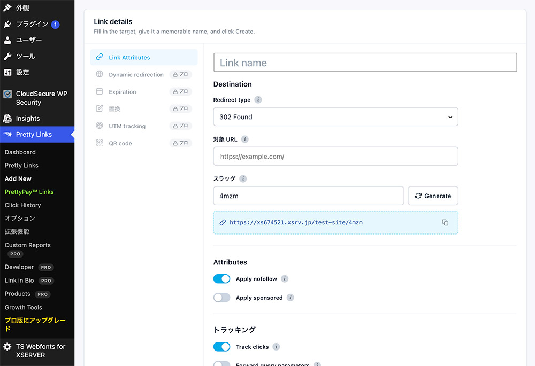Click the Generate slug button
535x366 pixels.
pos(433,196)
